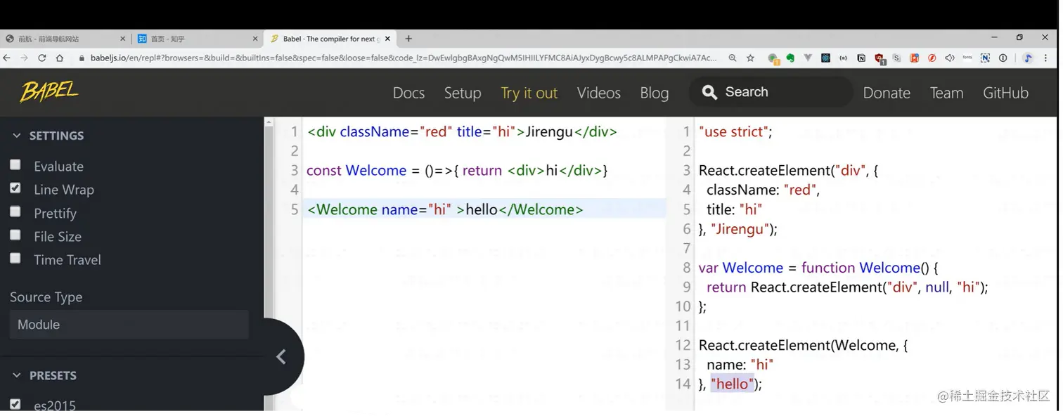The width and height of the screenshot is (1063, 416).
Task: Open the blue dashed N extension
Action: click(x=985, y=58)
